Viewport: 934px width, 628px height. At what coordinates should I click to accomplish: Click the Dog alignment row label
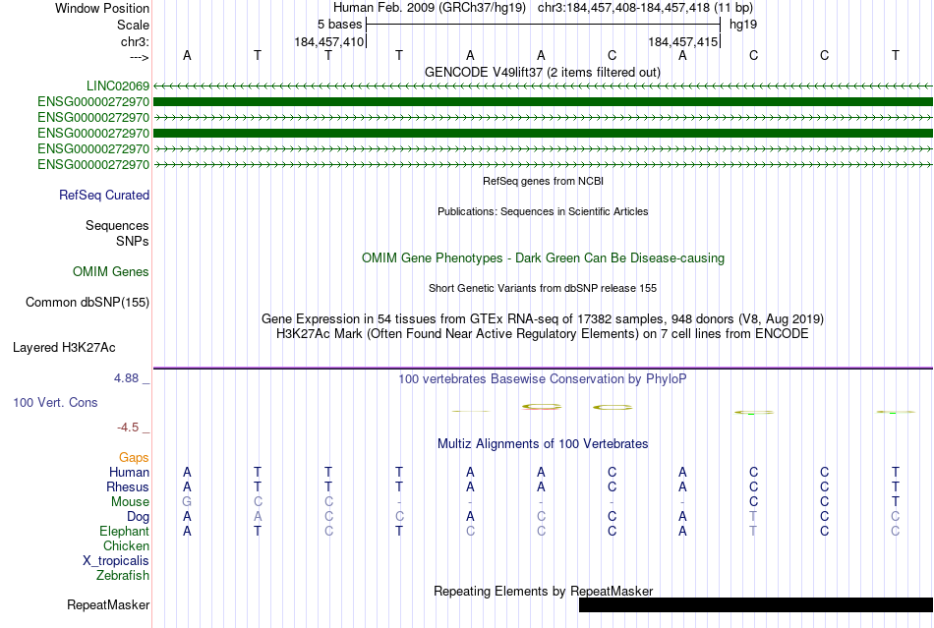coord(139,517)
